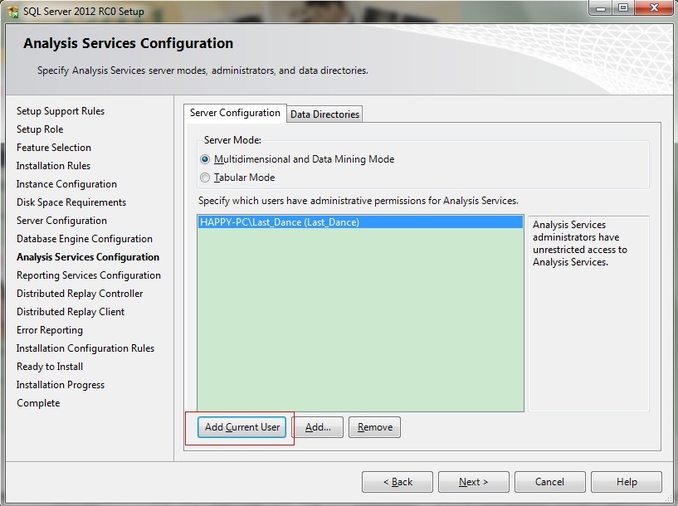Image resolution: width=678 pixels, height=506 pixels.
Task: Cancel the SQL Server setup
Action: point(549,482)
